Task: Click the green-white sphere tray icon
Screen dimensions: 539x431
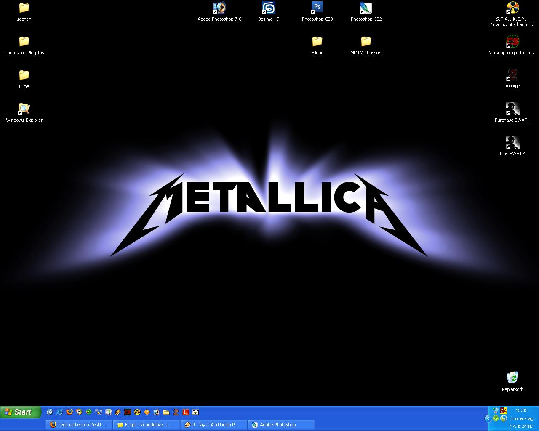Action: pos(504,418)
